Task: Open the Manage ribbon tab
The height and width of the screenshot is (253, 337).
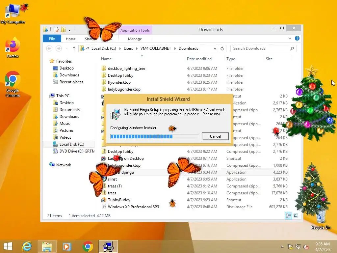Action: [x=135, y=39]
